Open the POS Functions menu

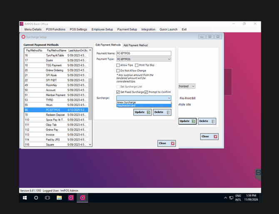[55, 30]
